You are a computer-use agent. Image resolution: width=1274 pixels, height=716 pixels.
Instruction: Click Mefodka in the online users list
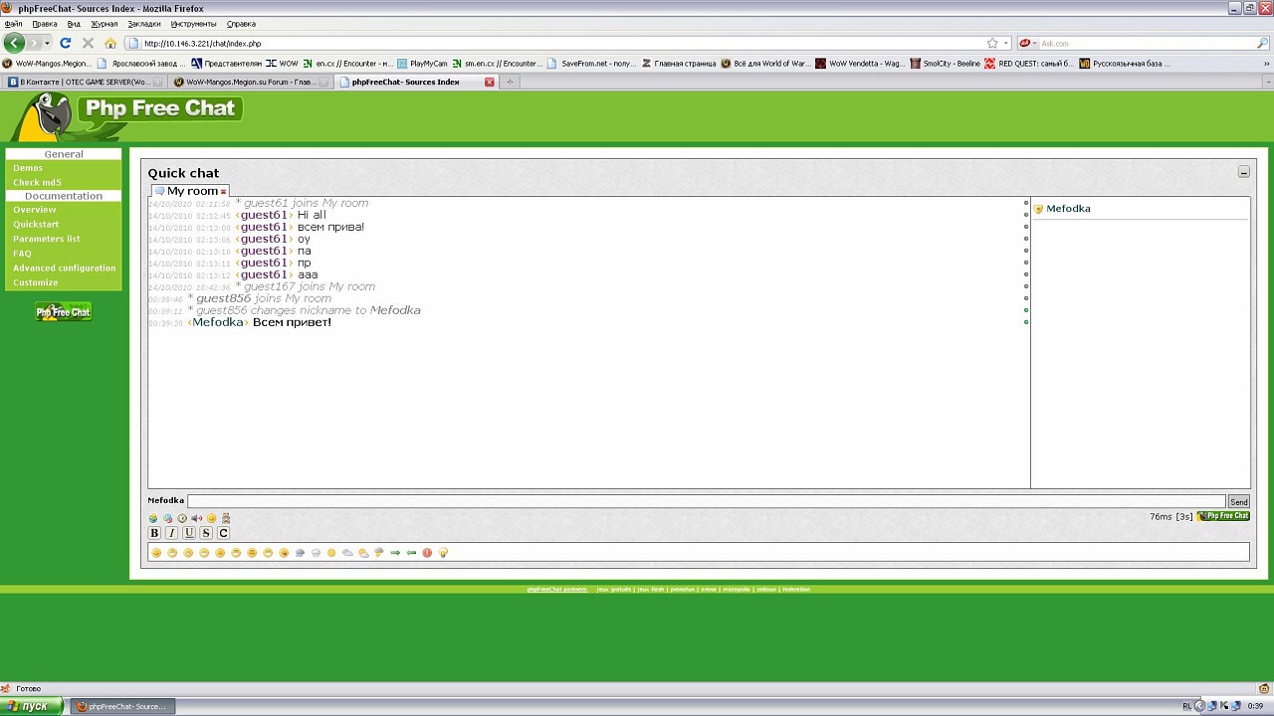point(1068,209)
